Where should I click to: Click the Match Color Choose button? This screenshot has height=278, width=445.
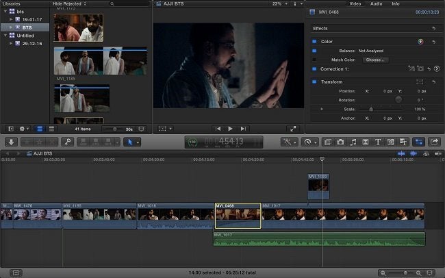[x=375, y=60]
